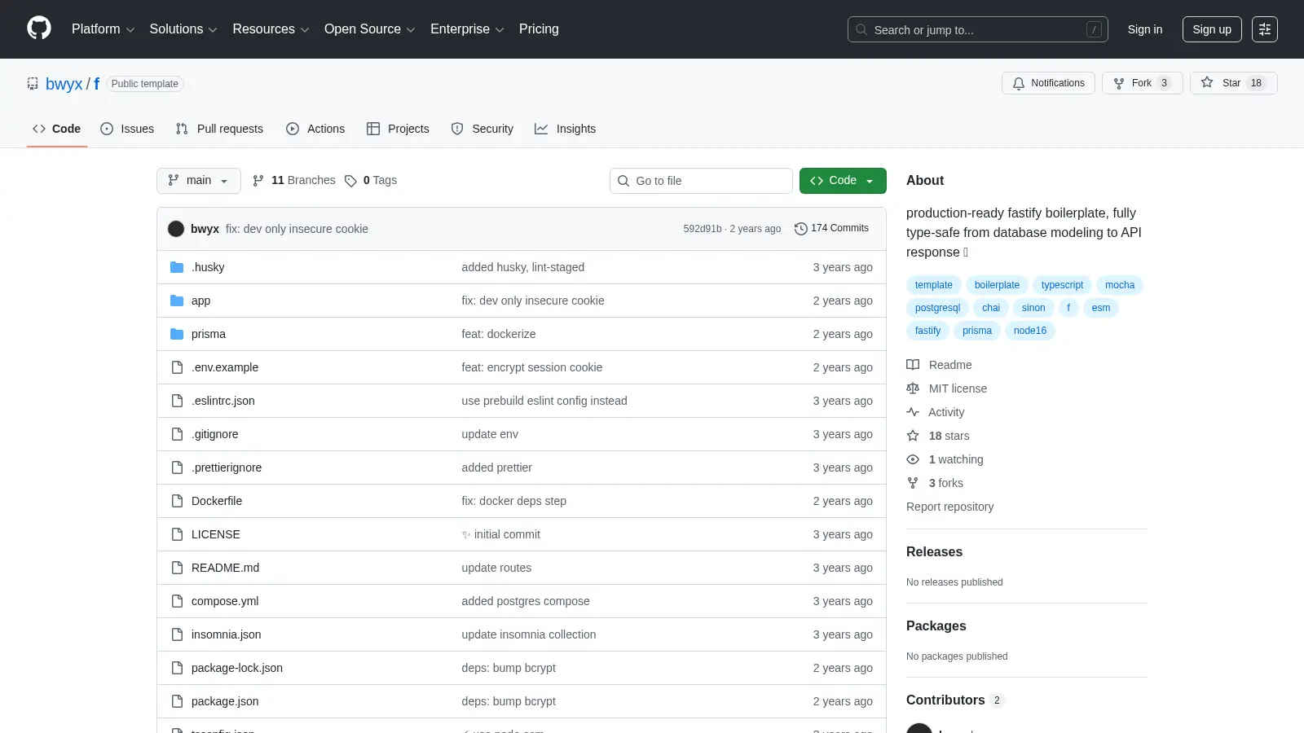Open the fastify topic tag
Image resolution: width=1304 pixels, height=733 pixels.
tap(927, 331)
